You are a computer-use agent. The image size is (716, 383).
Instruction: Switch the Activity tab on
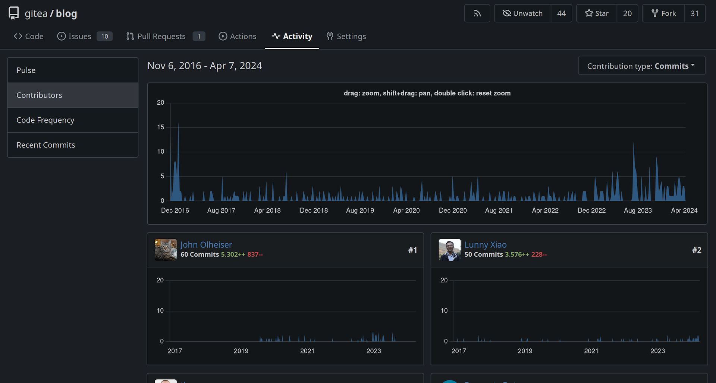[x=292, y=36]
